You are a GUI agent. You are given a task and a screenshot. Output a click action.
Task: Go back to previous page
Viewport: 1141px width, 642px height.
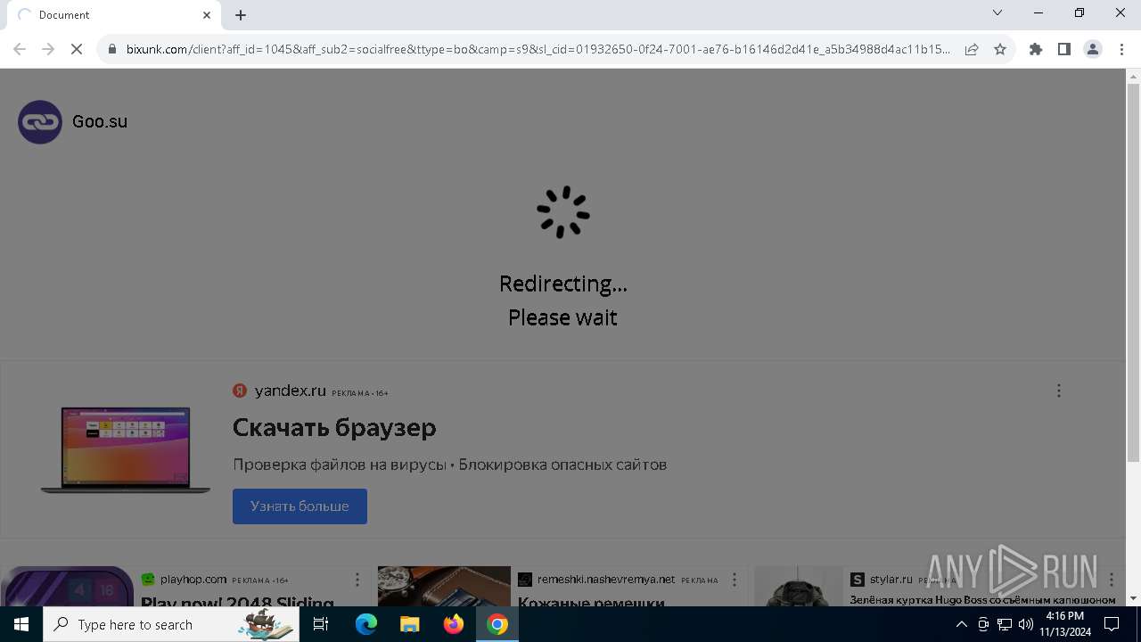20,50
